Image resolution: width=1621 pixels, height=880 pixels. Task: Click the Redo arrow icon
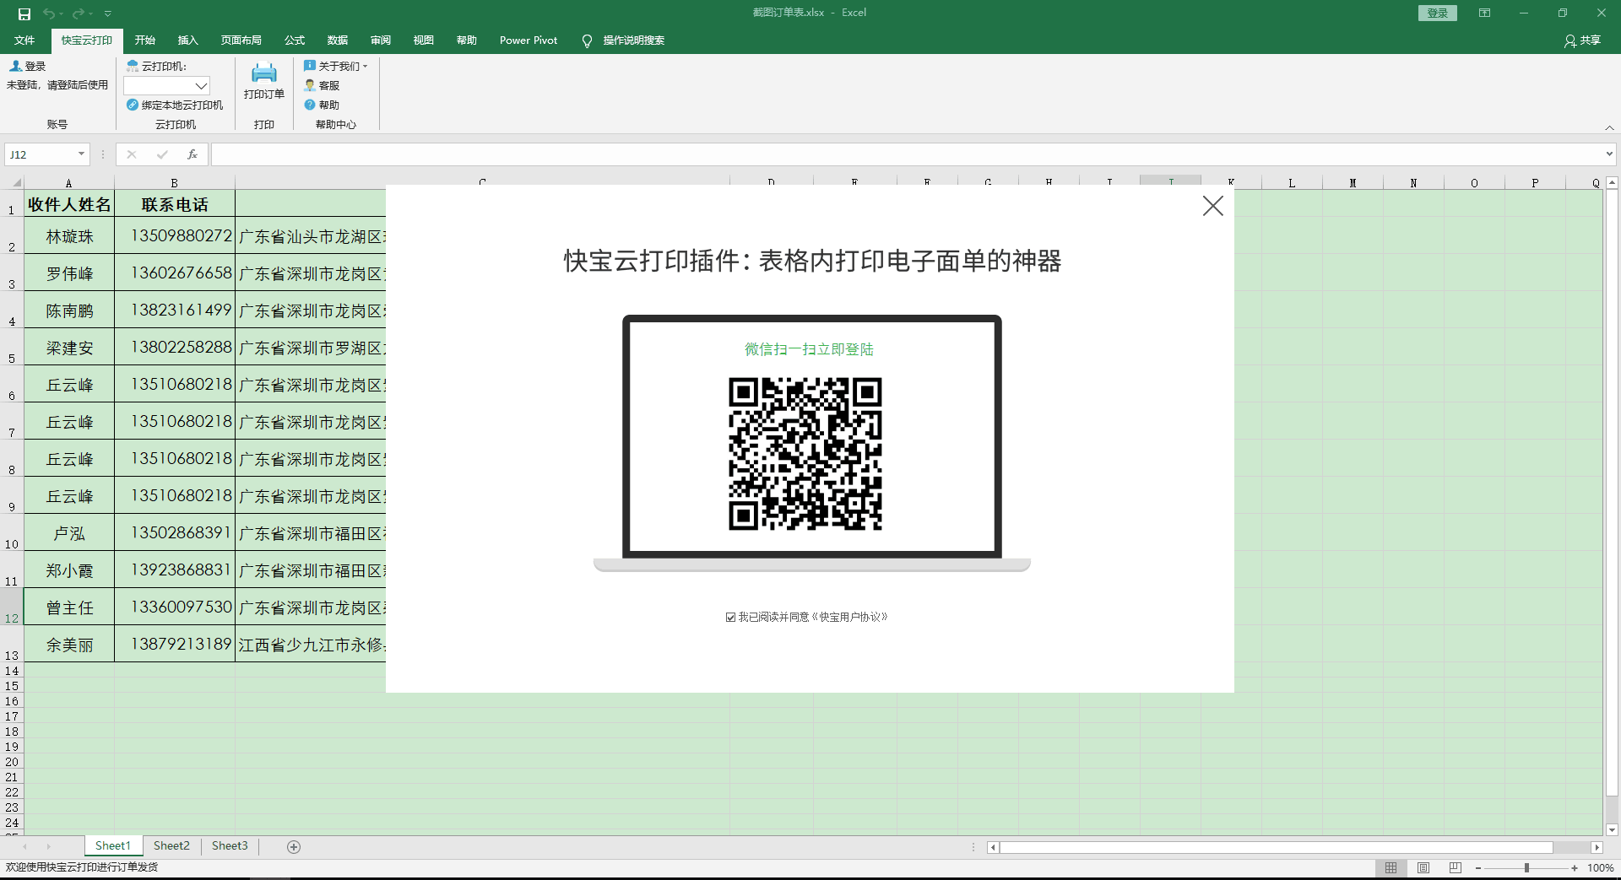coord(79,13)
